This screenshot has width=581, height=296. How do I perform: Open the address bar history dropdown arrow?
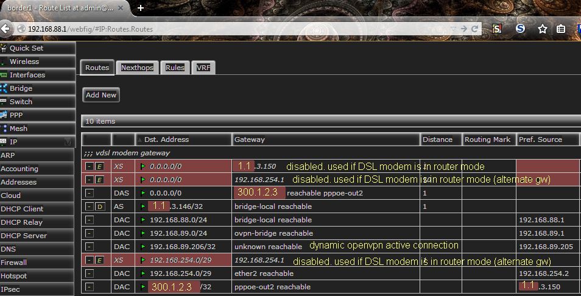[452, 29]
